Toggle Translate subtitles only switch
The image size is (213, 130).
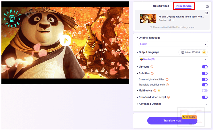(205, 85)
